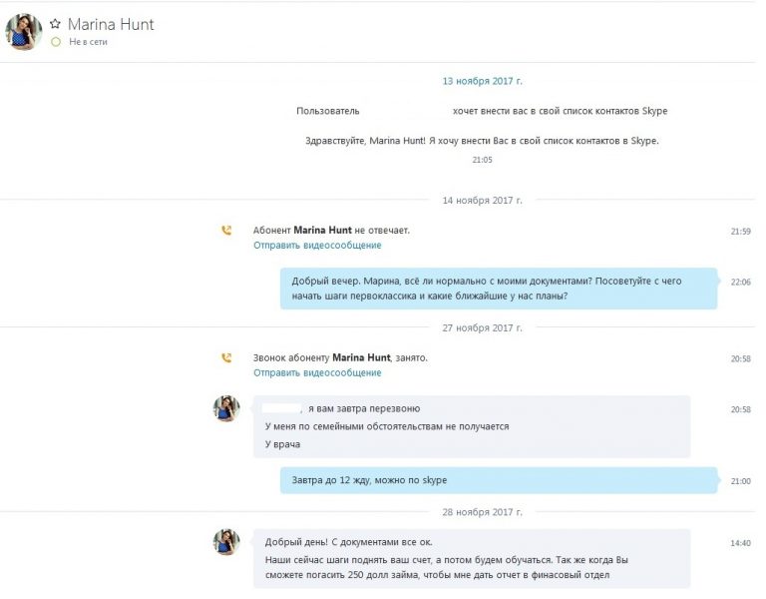Click the 'Завтра до 12 жду' message bubble
The width and height of the screenshot is (766, 599).
pyautogui.click(x=499, y=480)
